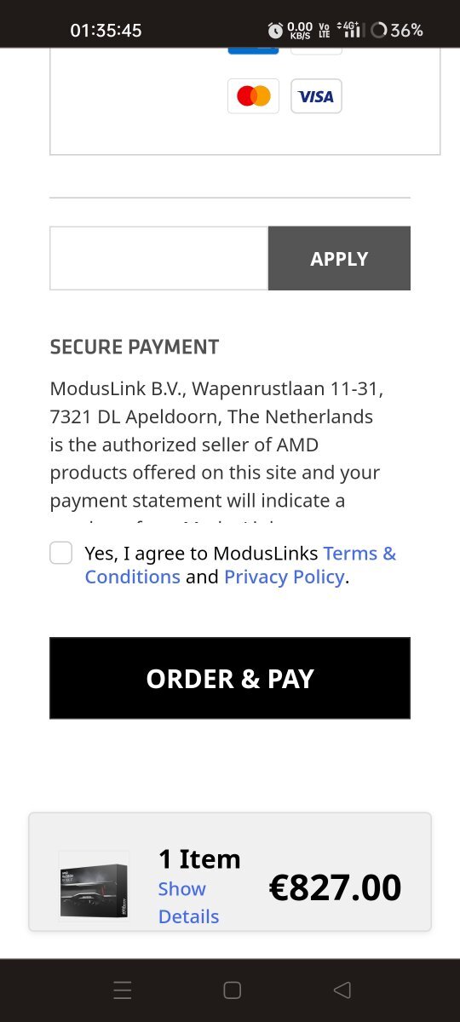The image size is (460, 1022).
Task: Open the Privacy Policy link
Action: [x=285, y=577]
